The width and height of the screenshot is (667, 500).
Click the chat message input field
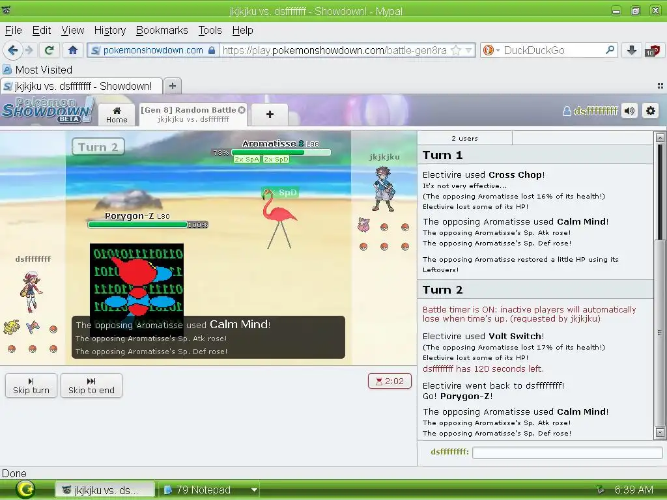pyautogui.click(x=567, y=453)
